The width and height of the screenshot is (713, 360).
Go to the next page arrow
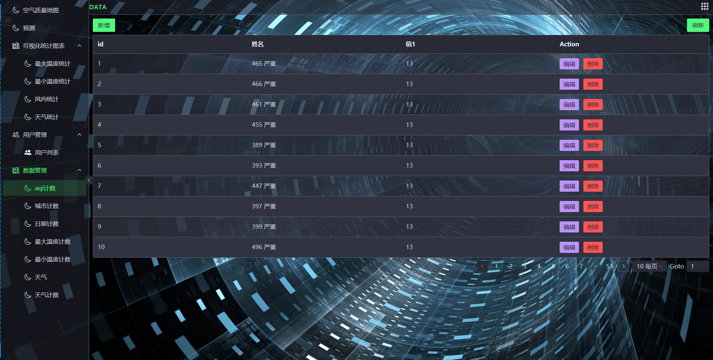point(624,266)
